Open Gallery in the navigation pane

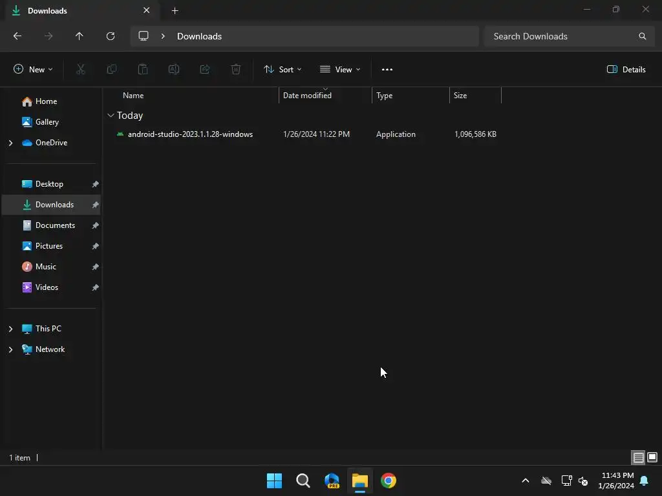pyautogui.click(x=47, y=122)
